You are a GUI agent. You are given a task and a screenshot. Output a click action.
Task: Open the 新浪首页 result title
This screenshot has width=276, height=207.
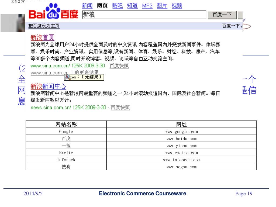[x=42, y=37]
